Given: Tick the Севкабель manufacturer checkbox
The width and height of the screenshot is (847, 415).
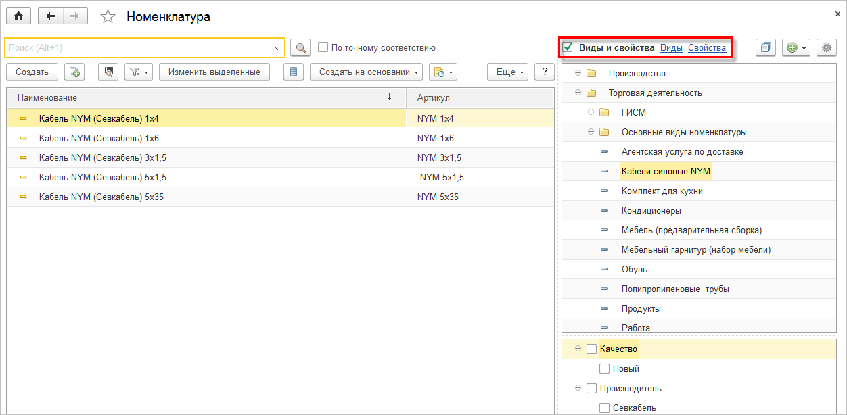Looking at the screenshot, I should pos(605,408).
